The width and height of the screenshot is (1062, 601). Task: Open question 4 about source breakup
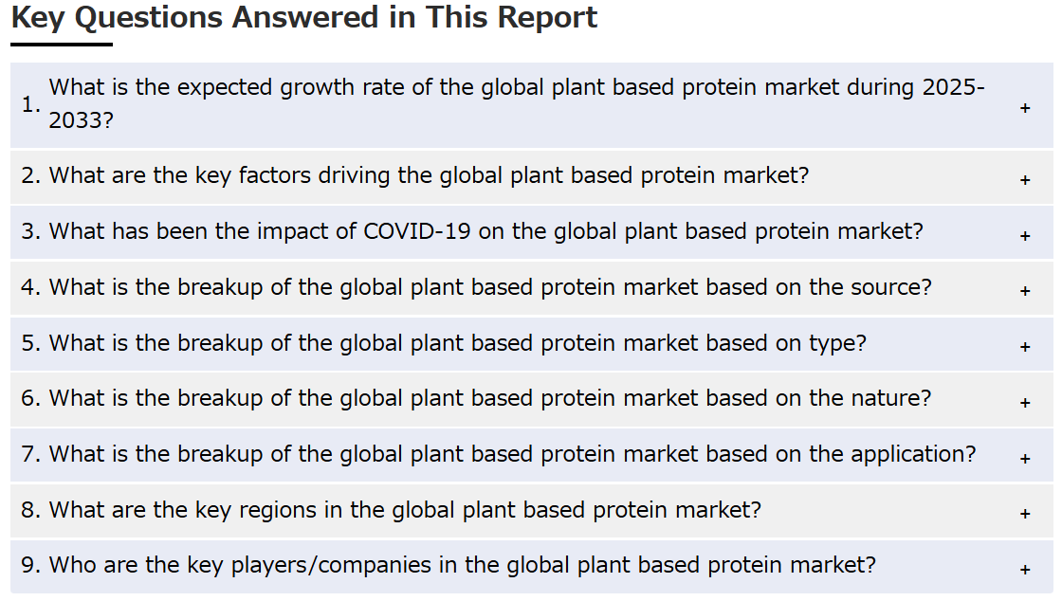tap(532, 288)
